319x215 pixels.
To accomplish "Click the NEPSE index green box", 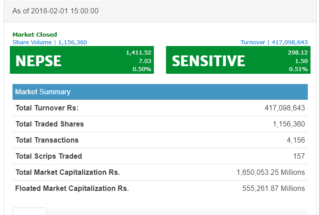I will (82, 60).
